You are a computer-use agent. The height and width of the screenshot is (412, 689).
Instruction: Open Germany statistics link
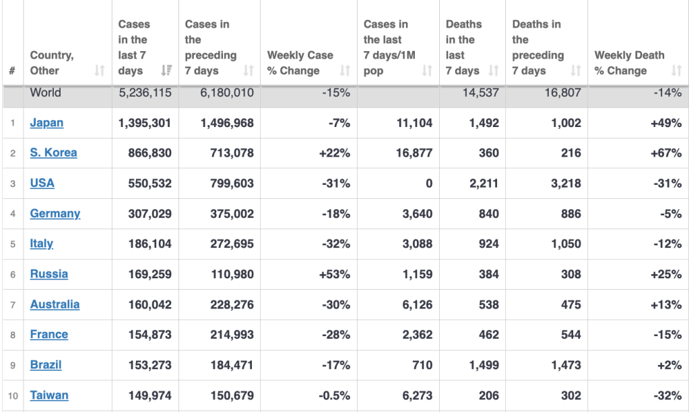point(55,213)
